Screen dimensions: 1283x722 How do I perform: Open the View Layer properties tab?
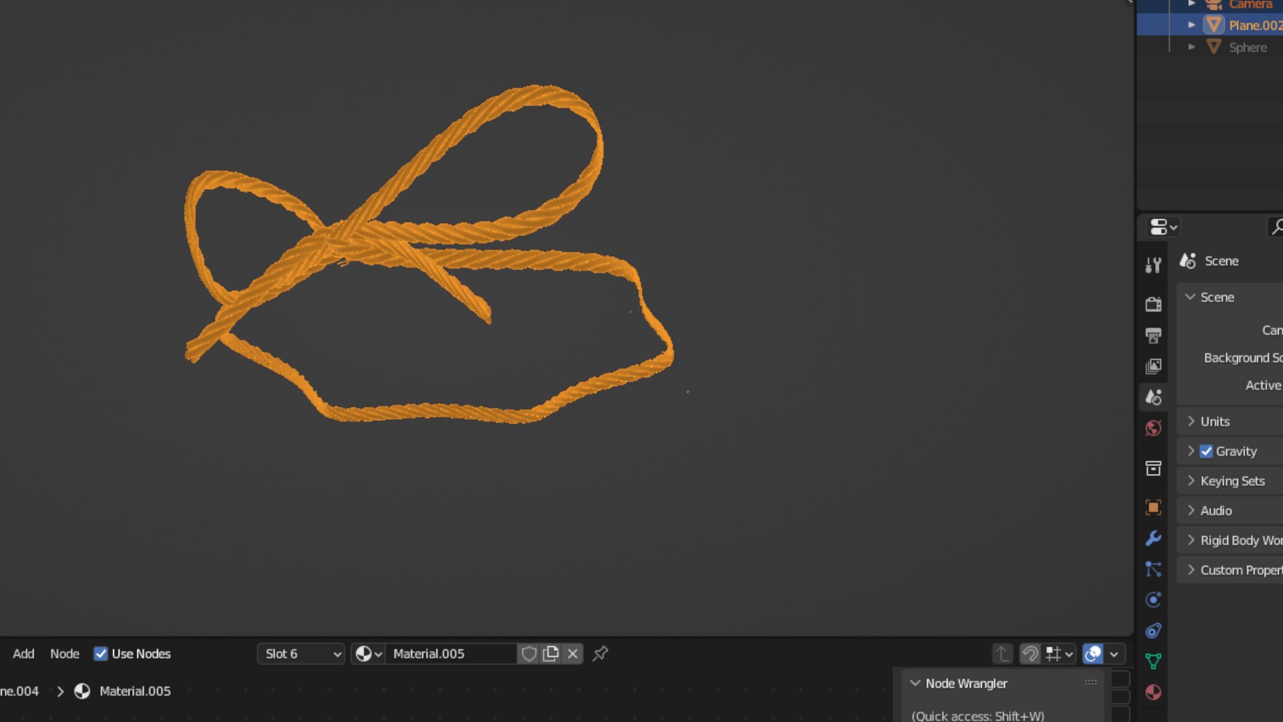tap(1153, 366)
